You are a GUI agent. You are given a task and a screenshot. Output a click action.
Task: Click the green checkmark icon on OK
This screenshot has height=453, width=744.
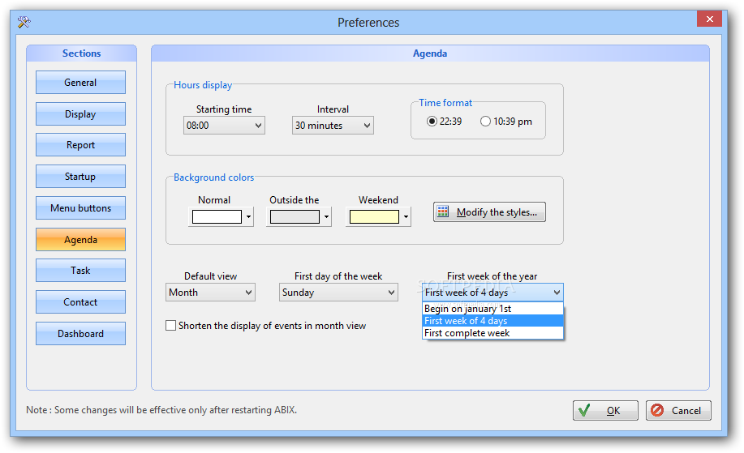(584, 410)
